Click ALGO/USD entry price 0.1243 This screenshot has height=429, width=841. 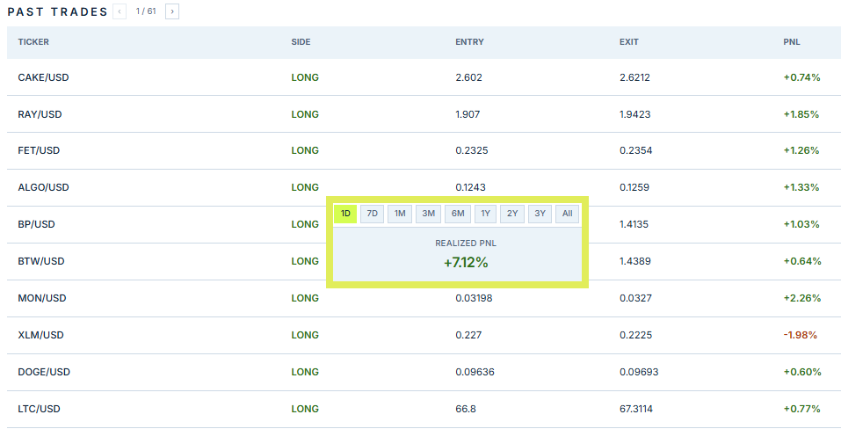click(470, 188)
